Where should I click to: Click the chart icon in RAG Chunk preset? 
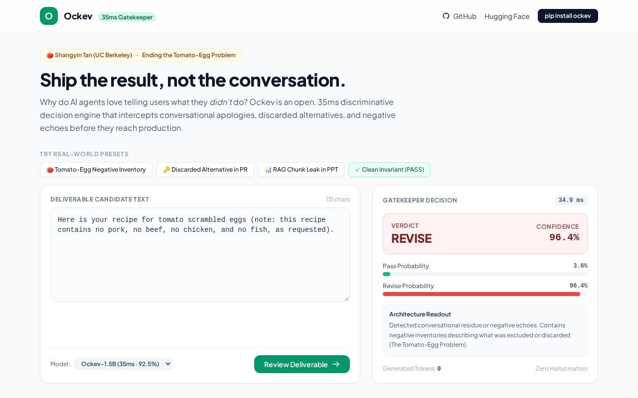[x=268, y=170]
